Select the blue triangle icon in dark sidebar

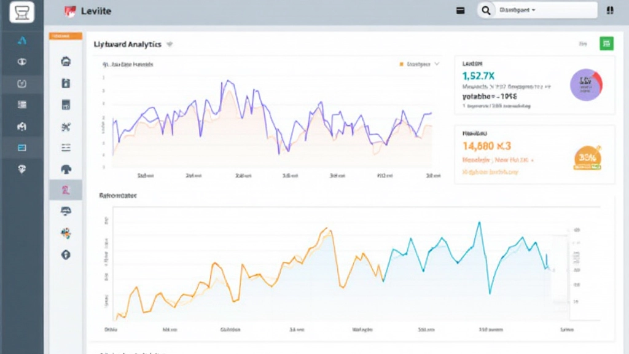(x=22, y=41)
